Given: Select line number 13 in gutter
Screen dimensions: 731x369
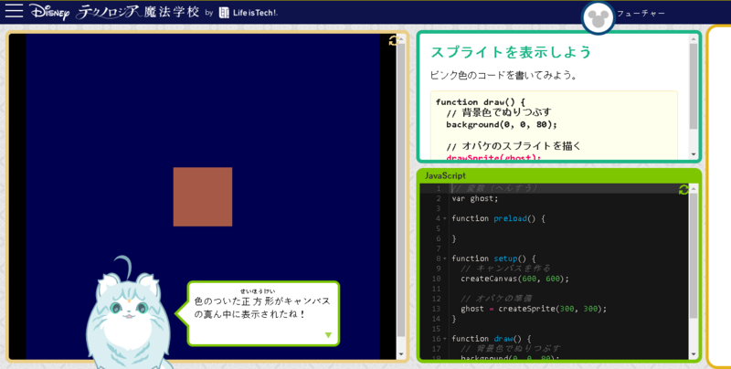Looking at the screenshot, I should pyautogui.click(x=436, y=309).
